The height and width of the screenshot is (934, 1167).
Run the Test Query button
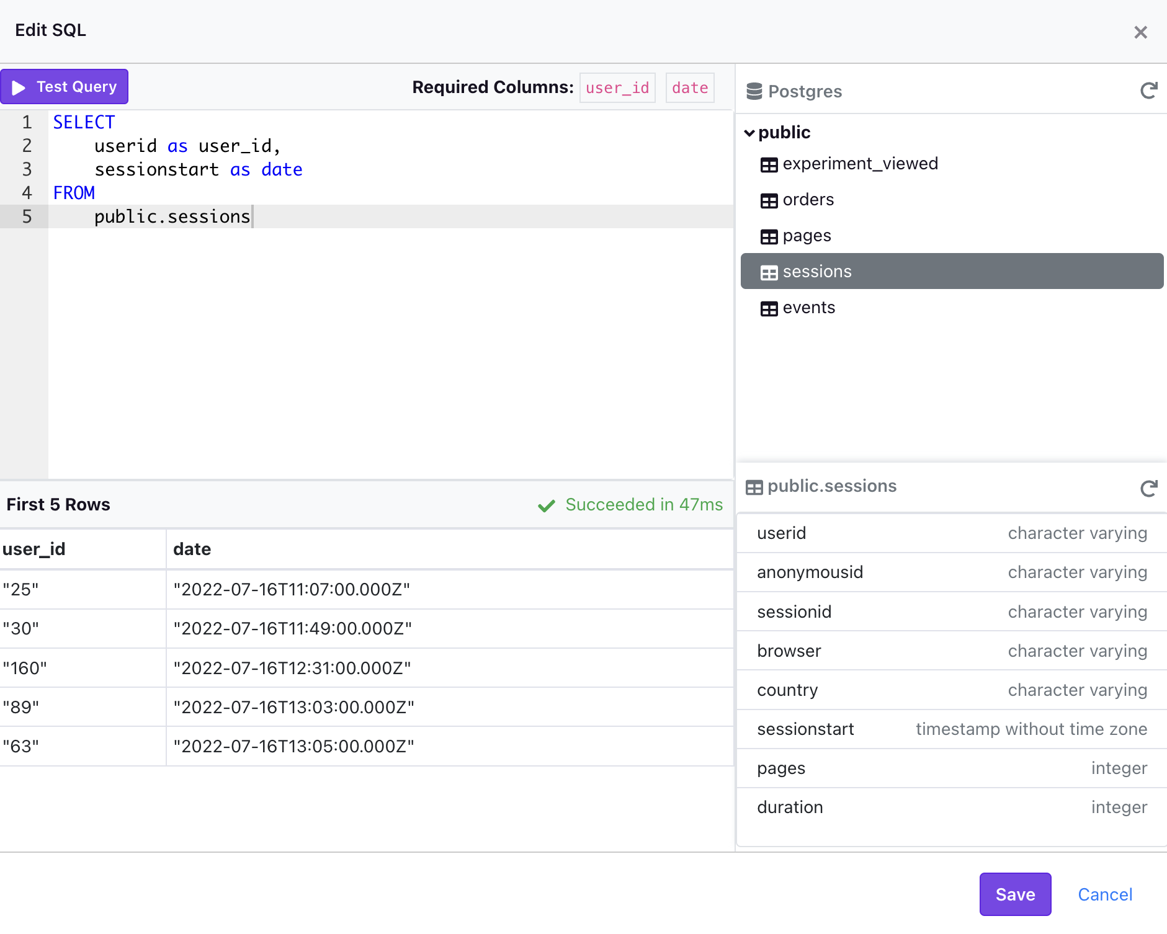pos(65,87)
